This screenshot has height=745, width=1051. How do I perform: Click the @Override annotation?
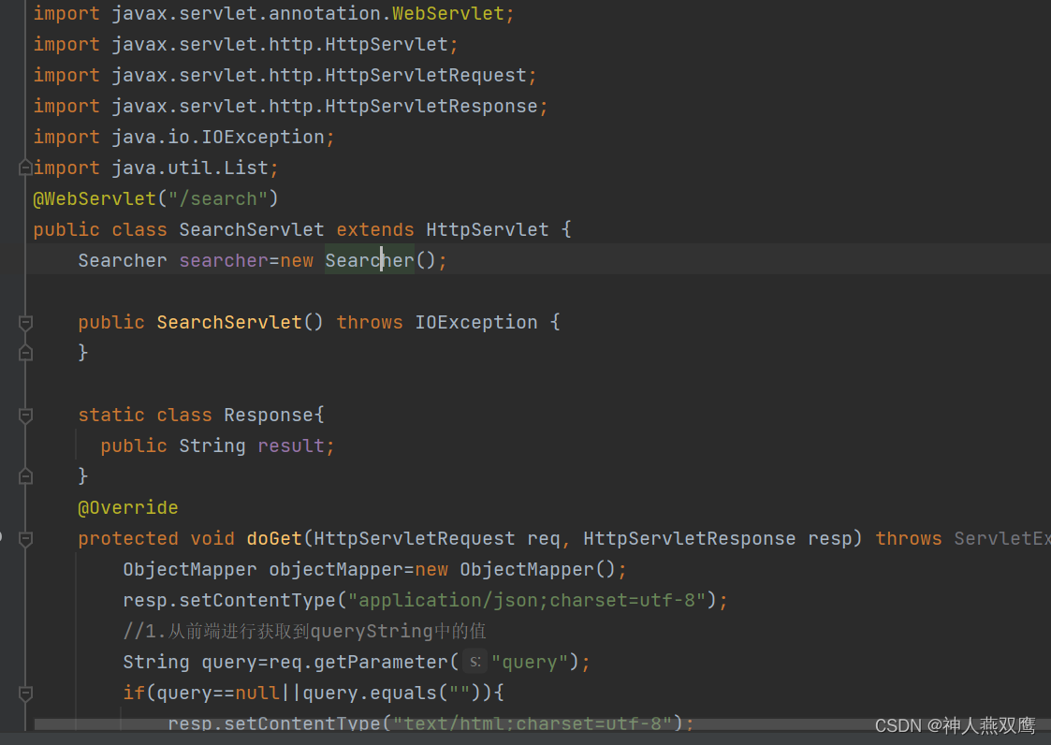click(x=128, y=507)
